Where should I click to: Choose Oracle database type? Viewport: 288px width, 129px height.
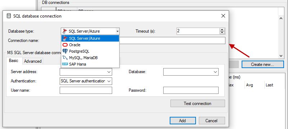click(x=90, y=45)
